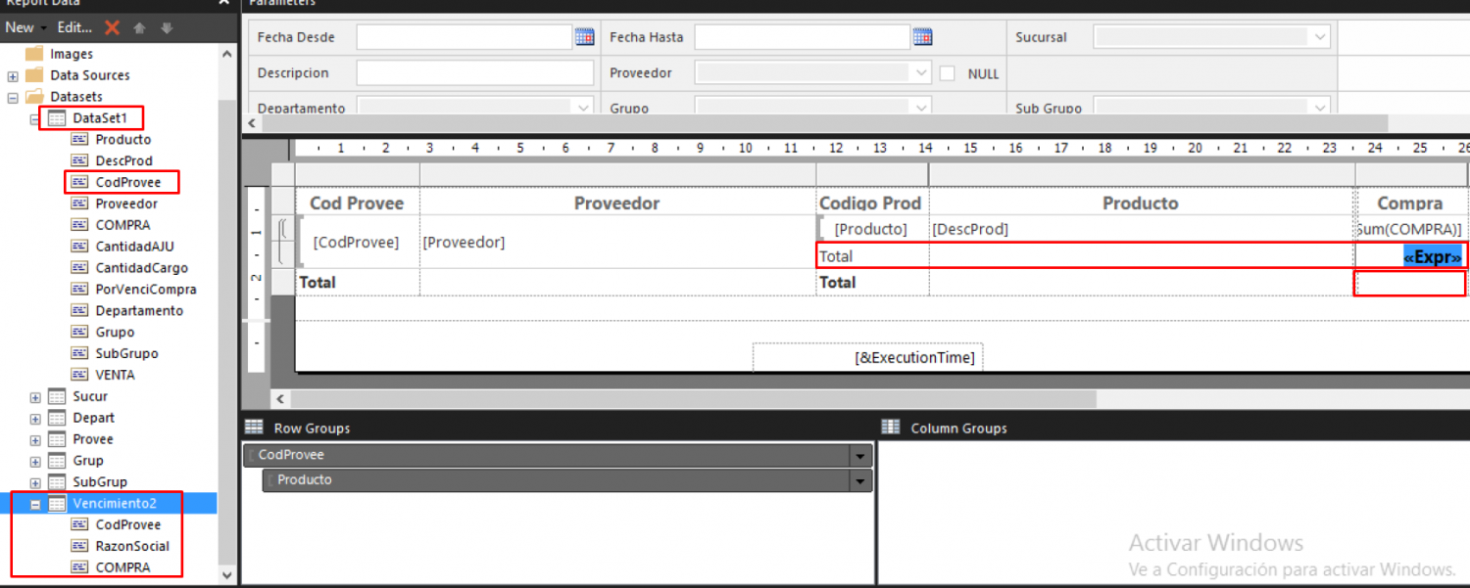The width and height of the screenshot is (1470, 588).
Task: Open the Fecha Desde calendar picker
Action: pos(585,37)
